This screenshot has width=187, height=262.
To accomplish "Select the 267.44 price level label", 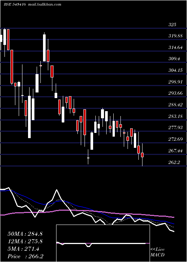I will pos(175,151).
